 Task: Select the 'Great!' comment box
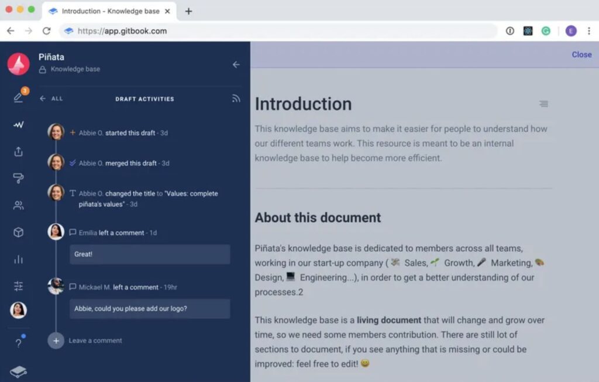coord(150,254)
